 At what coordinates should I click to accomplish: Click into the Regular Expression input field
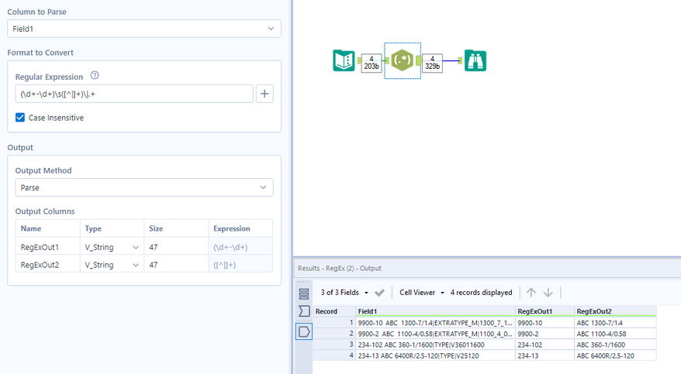click(x=134, y=94)
